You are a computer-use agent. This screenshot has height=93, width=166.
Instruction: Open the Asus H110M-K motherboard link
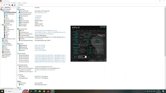coord(50,32)
